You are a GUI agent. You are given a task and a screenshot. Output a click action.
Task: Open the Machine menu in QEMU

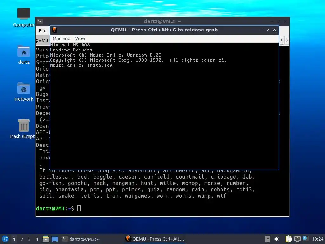[61, 38]
